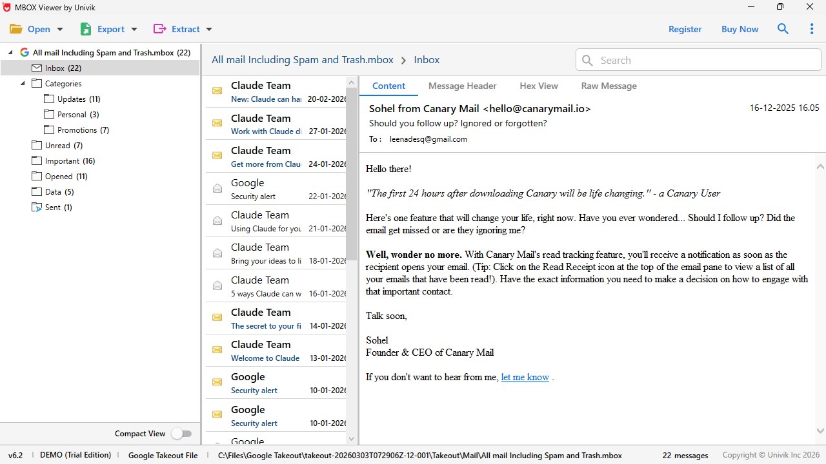
Task: Collapse the Categories tree node
Action: pos(23,84)
